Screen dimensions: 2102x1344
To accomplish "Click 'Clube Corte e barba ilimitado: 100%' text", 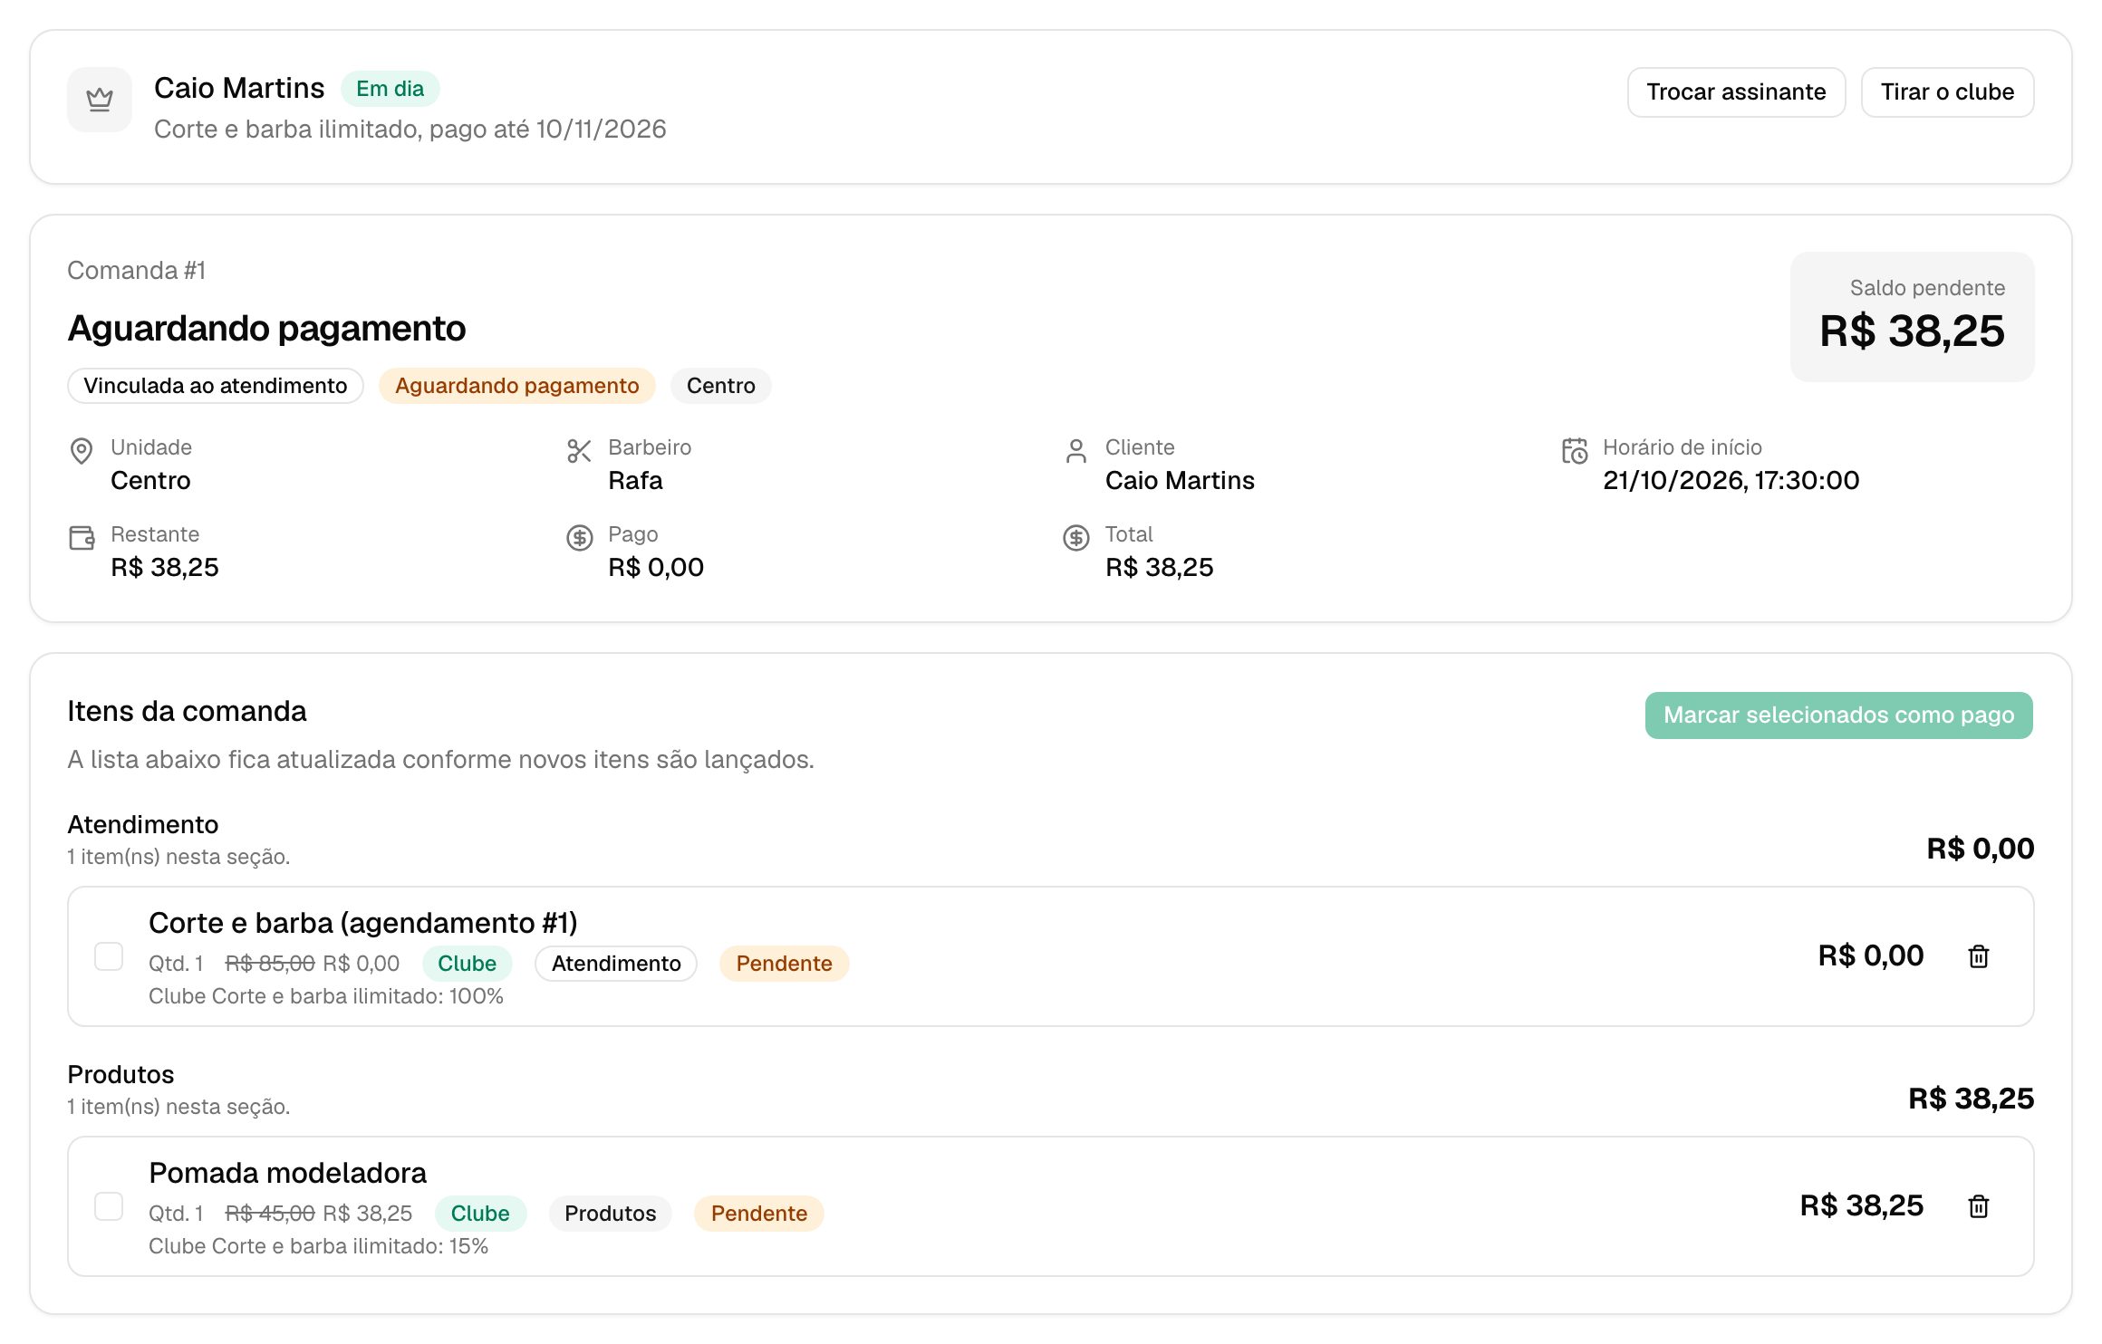I will [326, 996].
